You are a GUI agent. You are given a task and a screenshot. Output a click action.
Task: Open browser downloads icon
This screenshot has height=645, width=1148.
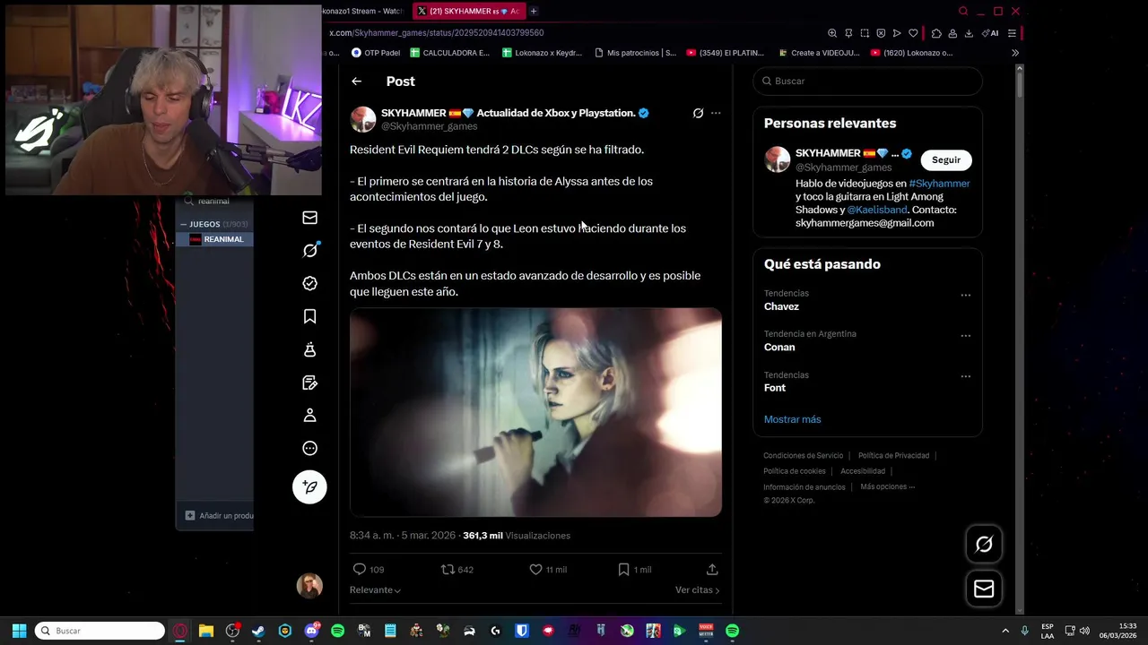(969, 33)
